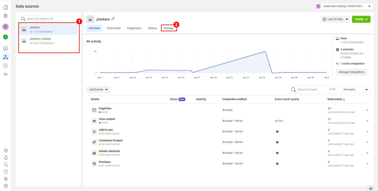Click the green plus create icon

[5, 37]
